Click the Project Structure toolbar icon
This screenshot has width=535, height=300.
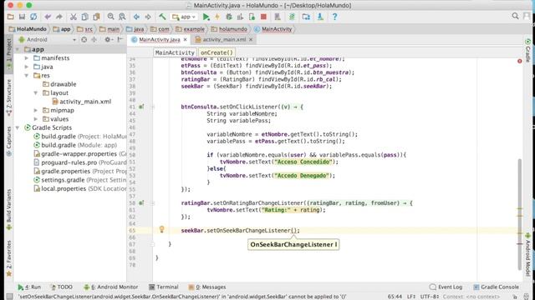306,17
